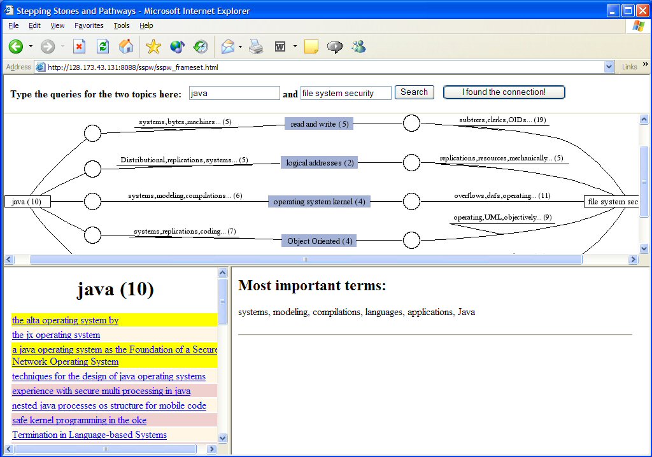This screenshot has width=652, height=457.
Task: Open the Edit with Word dropdown arrow
Action: (295, 46)
